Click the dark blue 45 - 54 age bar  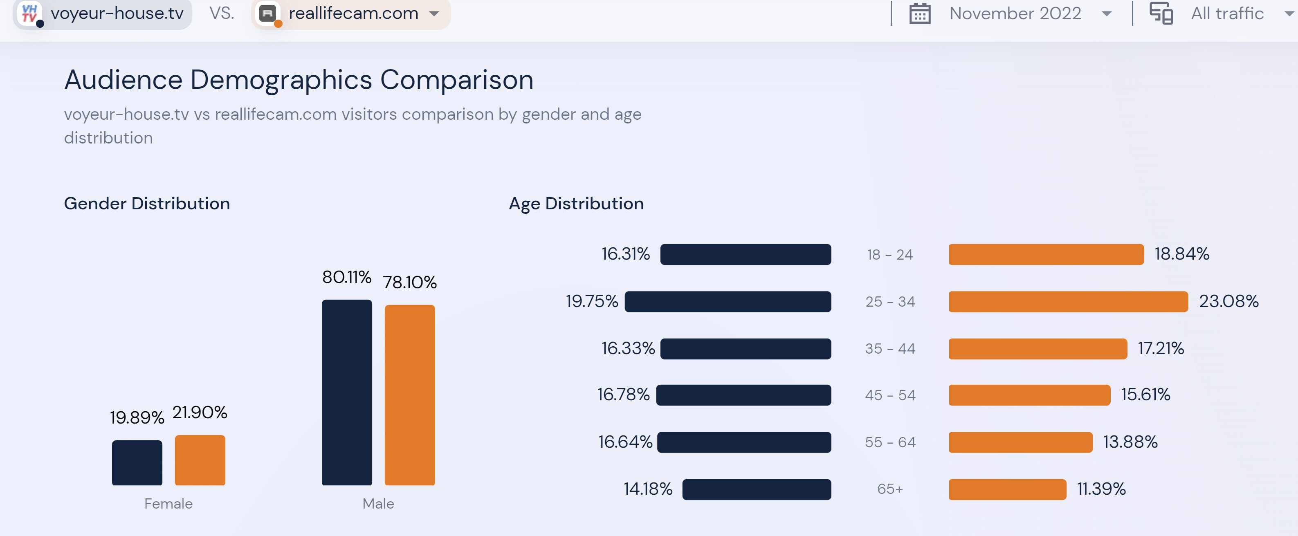pyautogui.click(x=743, y=395)
